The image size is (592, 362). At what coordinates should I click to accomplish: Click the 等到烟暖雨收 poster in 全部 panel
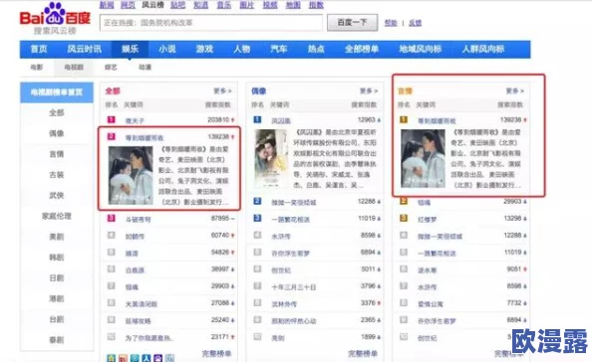point(131,176)
